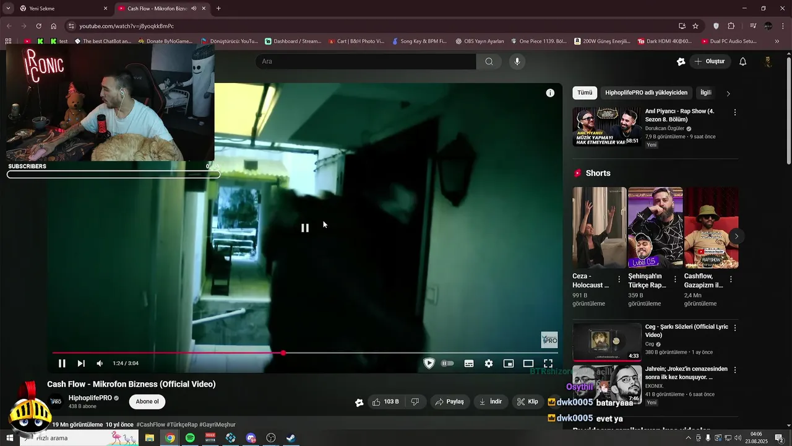Select HiphoplifePRO adlı yükleyiciden filter chip
Viewport: 792px width, 446px height.
click(646, 93)
